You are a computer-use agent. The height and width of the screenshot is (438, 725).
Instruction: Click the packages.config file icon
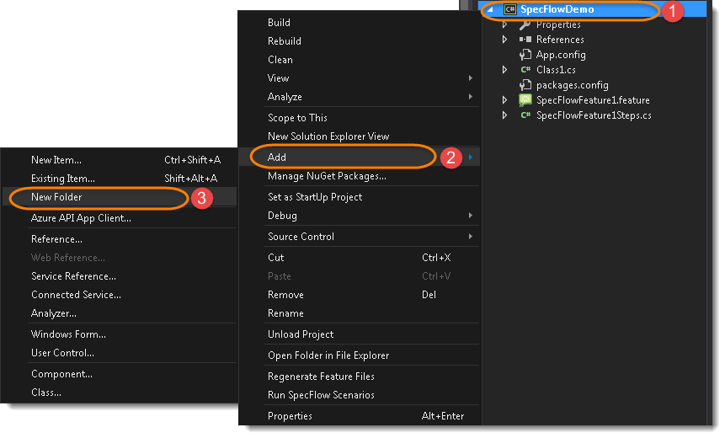point(525,85)
